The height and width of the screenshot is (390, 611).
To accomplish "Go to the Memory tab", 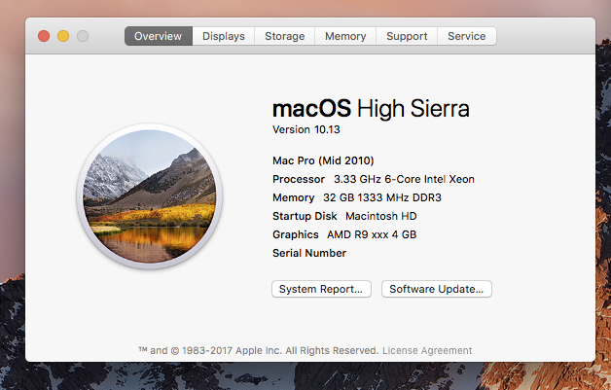I will (345, 36).
